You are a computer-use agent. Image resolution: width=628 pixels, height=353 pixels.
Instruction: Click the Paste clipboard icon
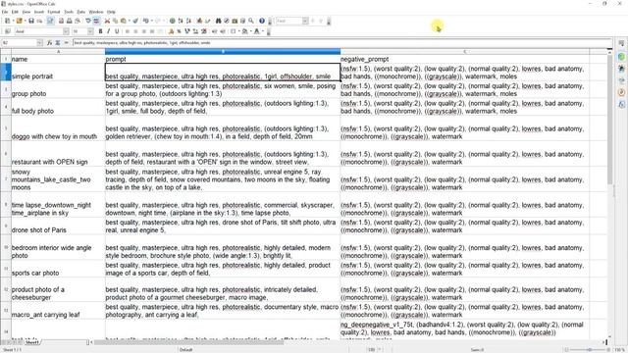point(124,21)
